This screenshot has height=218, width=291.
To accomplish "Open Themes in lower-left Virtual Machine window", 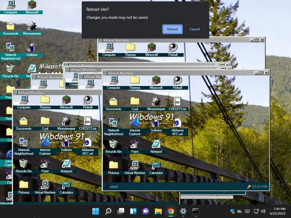I will point(45,102).
